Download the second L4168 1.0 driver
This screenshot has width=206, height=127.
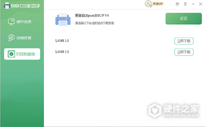tap(184, 52)
